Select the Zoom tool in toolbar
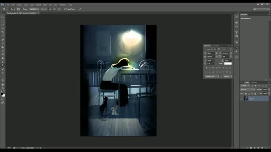The height and width of the screenshot is (152, 271). tap(3, 88)
